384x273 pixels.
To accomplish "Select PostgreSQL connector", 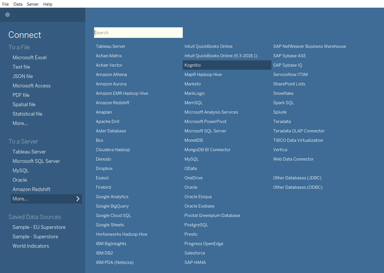I will (196, 225).
